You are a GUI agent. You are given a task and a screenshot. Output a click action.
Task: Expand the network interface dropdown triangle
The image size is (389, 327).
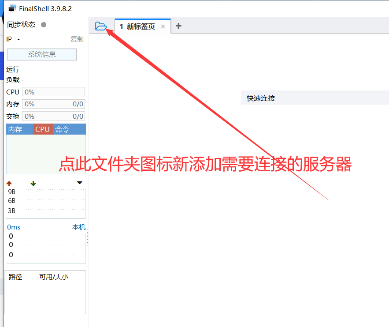pos(80,183)
